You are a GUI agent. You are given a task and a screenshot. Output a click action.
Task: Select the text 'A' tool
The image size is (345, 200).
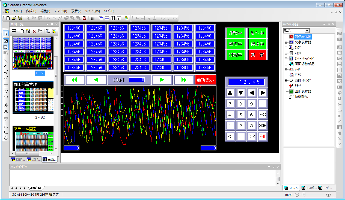point(6,111)
